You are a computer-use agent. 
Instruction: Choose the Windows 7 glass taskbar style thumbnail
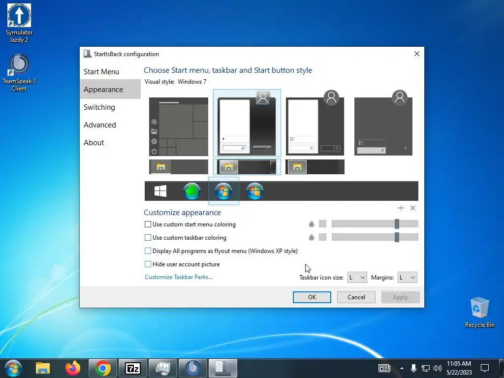click(x=247, y=167)
